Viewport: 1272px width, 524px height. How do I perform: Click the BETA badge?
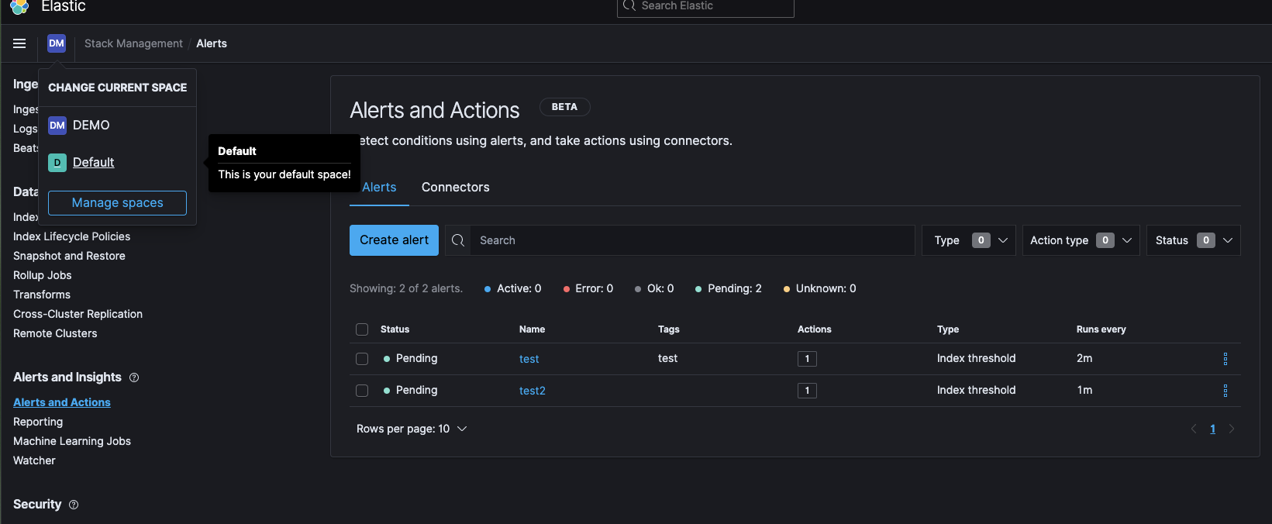564,107
